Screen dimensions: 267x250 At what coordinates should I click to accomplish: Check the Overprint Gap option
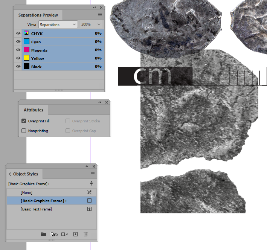point(68,131)
